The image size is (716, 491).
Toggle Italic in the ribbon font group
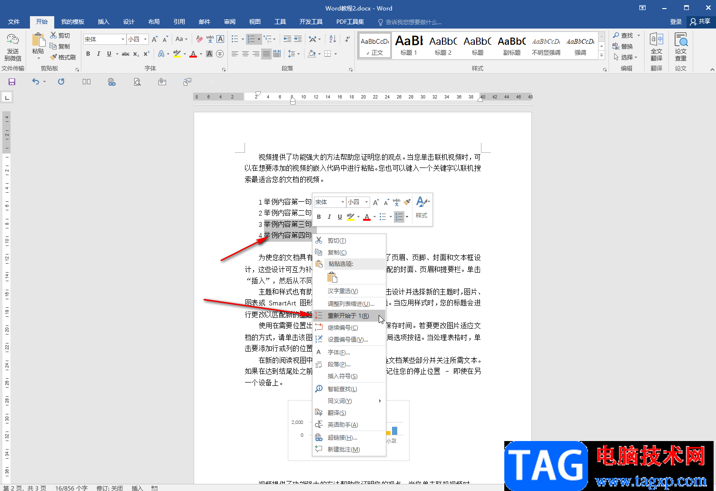pyautogui.click(x=98, y=54)
